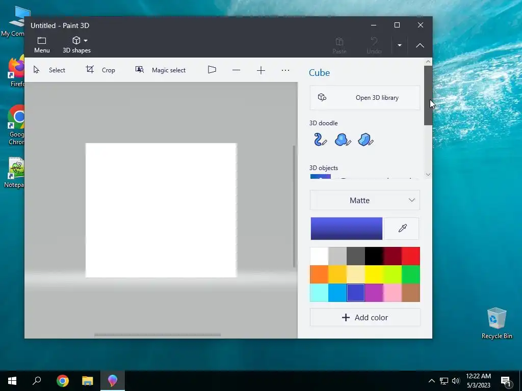The width and height of the screenshot is (522, 391).
Task: Open the Windows Start menu
Action: 12,381
